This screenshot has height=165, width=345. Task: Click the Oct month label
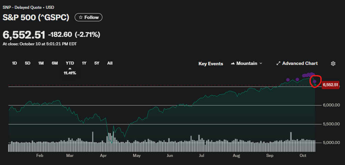pyautogui.click(x=303, y=156)
